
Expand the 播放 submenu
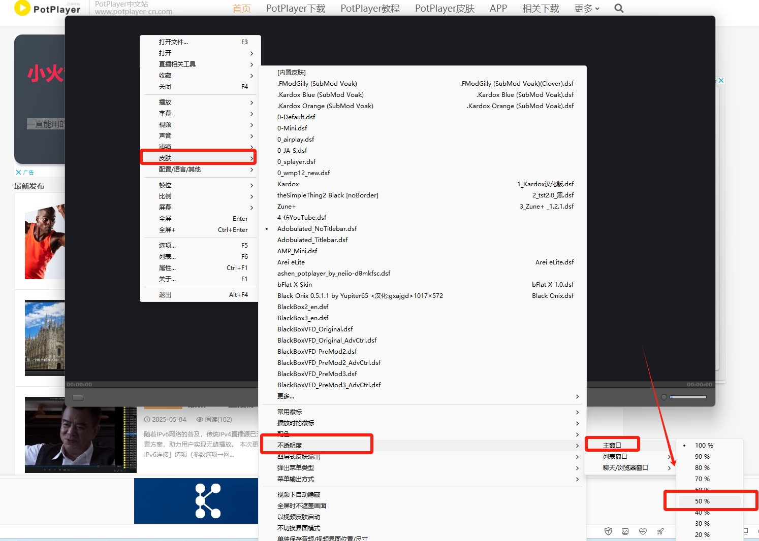pyautogui.click(x=199, y=103)
